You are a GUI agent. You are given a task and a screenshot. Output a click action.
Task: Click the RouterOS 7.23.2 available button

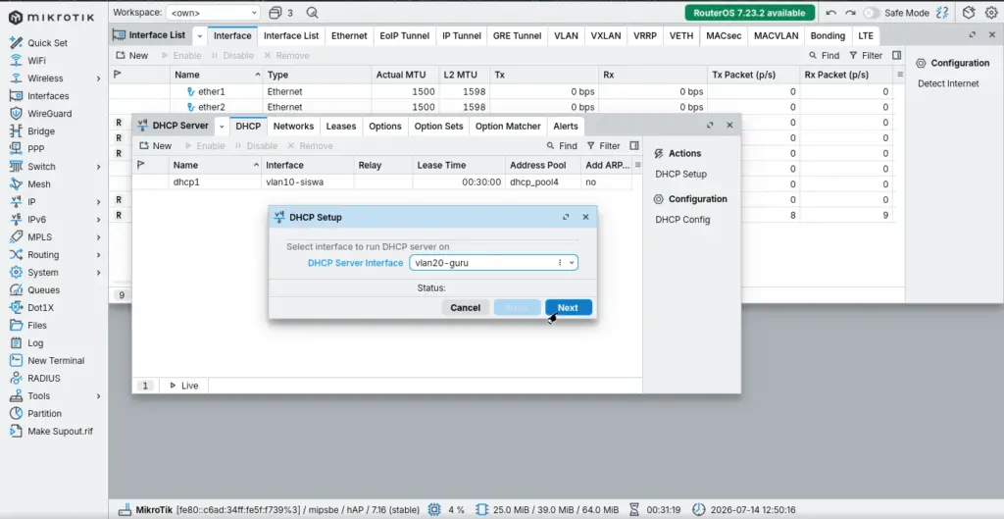[750, 13]
